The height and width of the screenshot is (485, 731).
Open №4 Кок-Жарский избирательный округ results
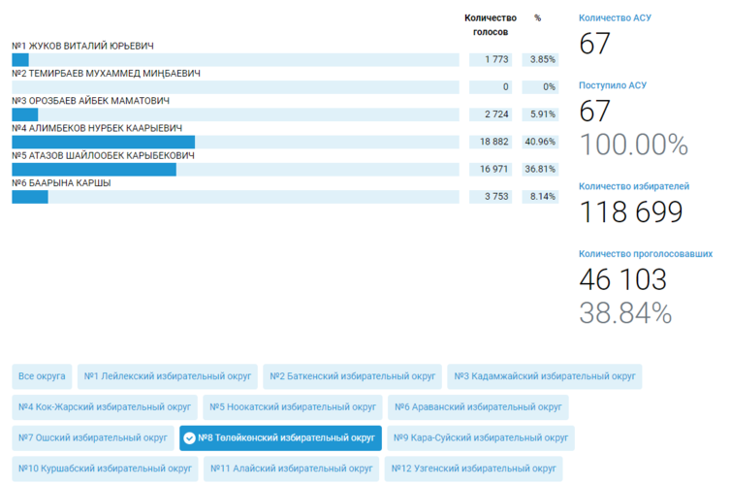point(105,407)
